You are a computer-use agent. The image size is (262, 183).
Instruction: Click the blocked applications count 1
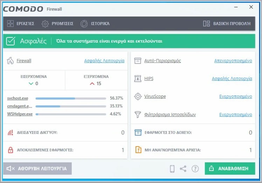(x=123, y=150)
